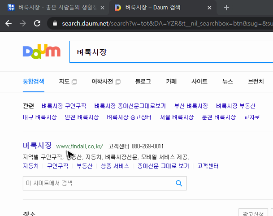Click the 고객센터 080-269-0011 text
Image resolution: width=273 pixels, height=216 pixels.
tap(136, 146)
